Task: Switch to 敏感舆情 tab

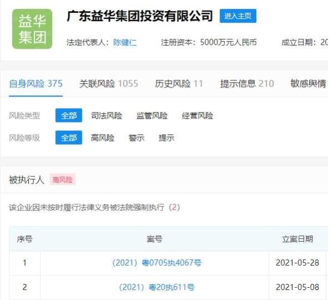Action: tap(308, 84)
